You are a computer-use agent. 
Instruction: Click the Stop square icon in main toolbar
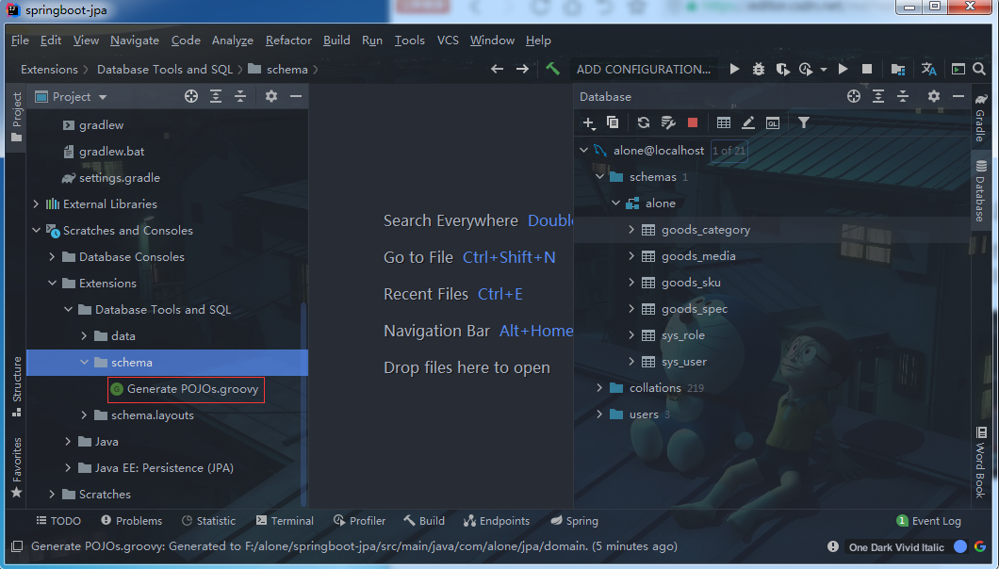coord(866,69)
